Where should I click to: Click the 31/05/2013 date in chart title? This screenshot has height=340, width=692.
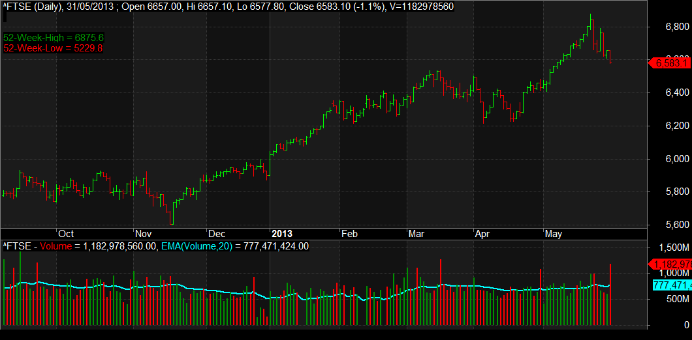pos(91,7)
